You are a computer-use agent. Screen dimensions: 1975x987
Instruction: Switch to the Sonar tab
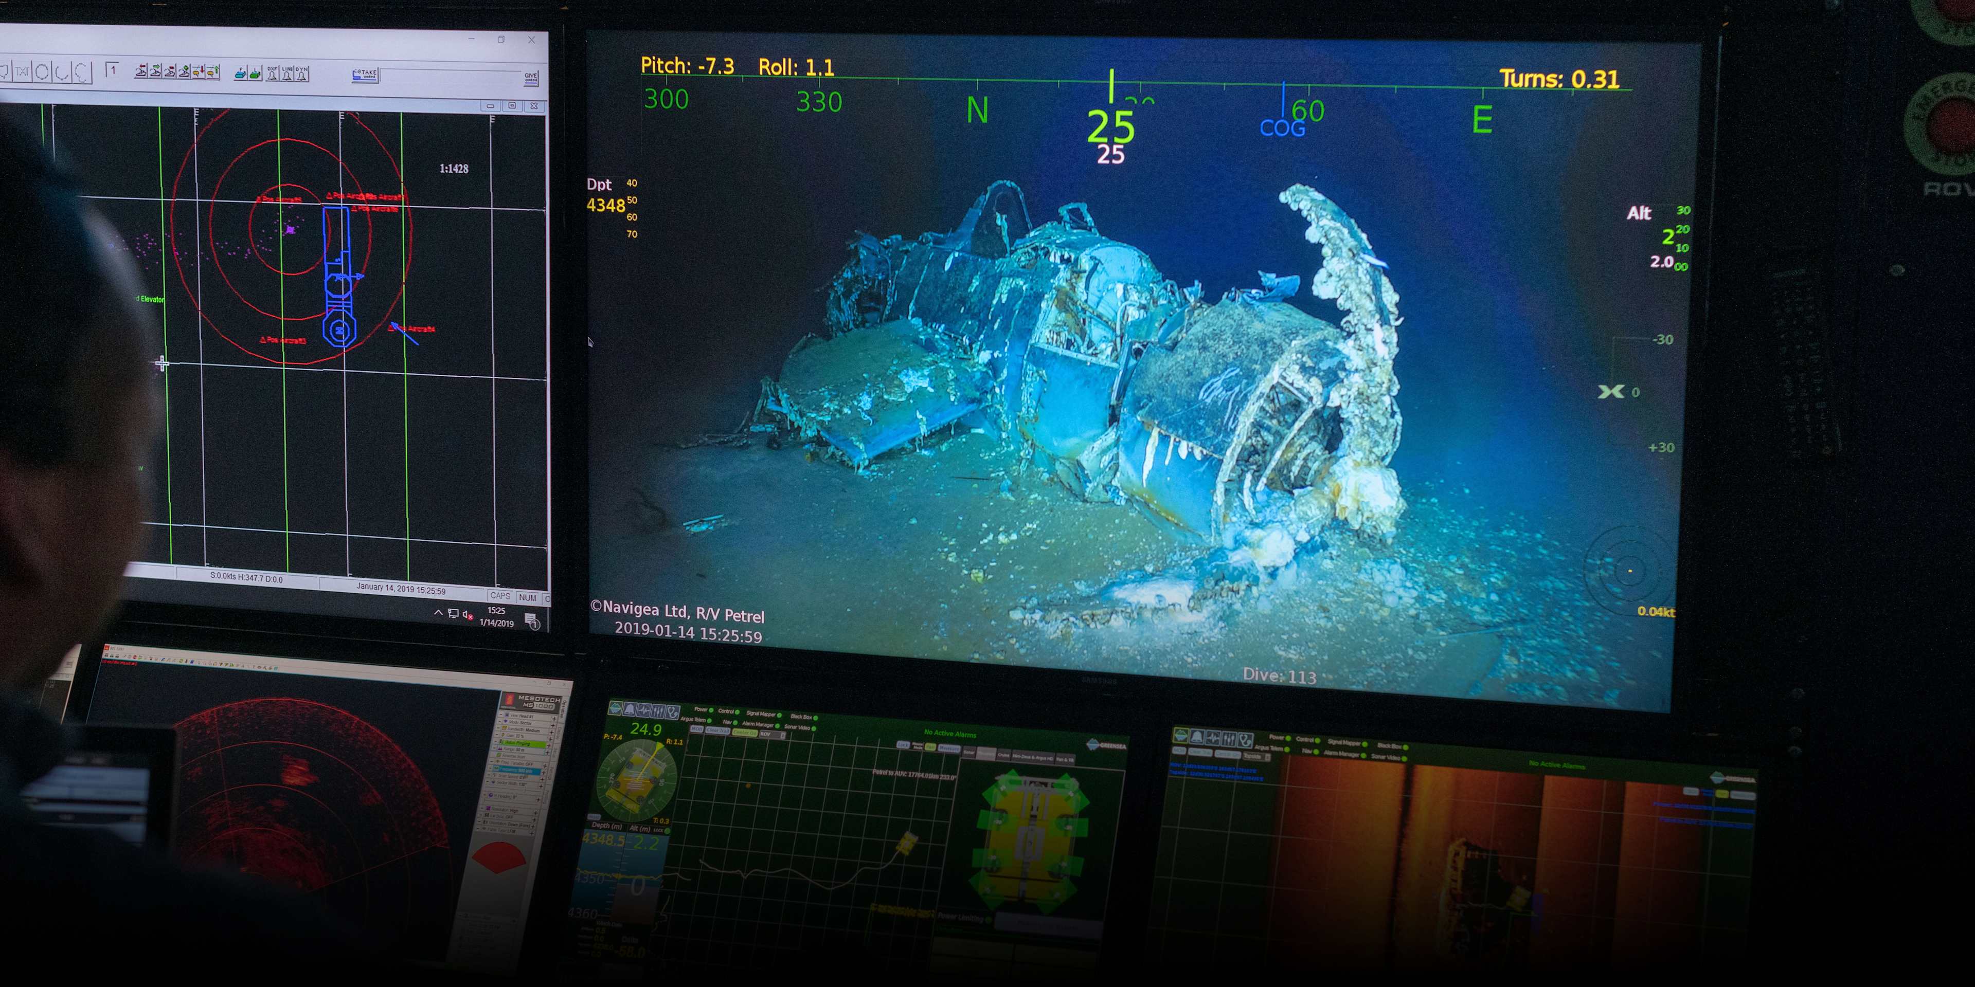(969, 753)
